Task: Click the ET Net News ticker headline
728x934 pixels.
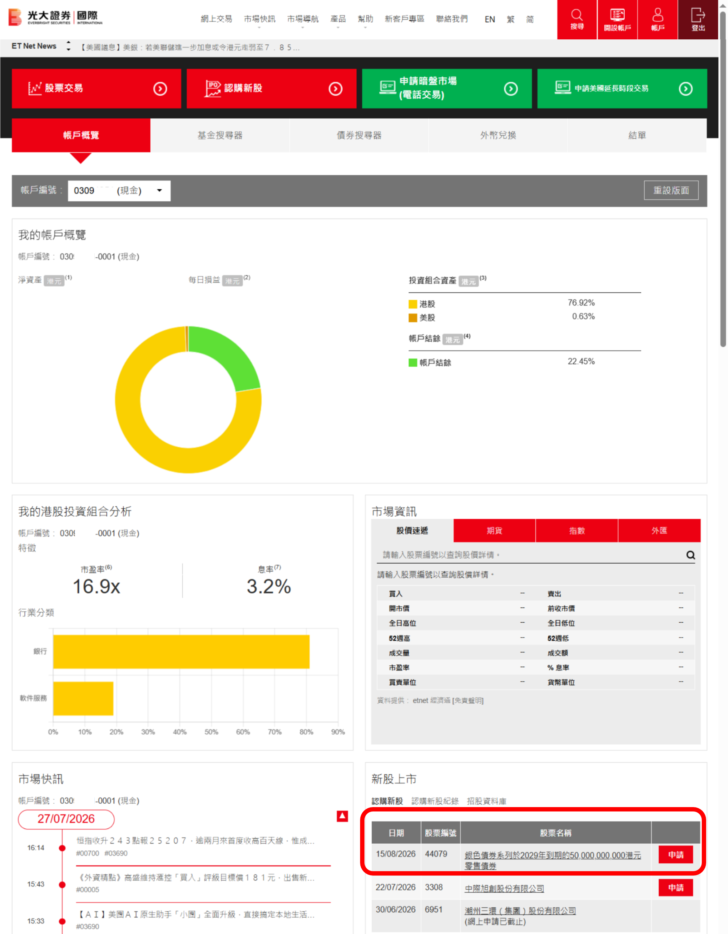Action: pyautogui.click(x=191, y=48)
